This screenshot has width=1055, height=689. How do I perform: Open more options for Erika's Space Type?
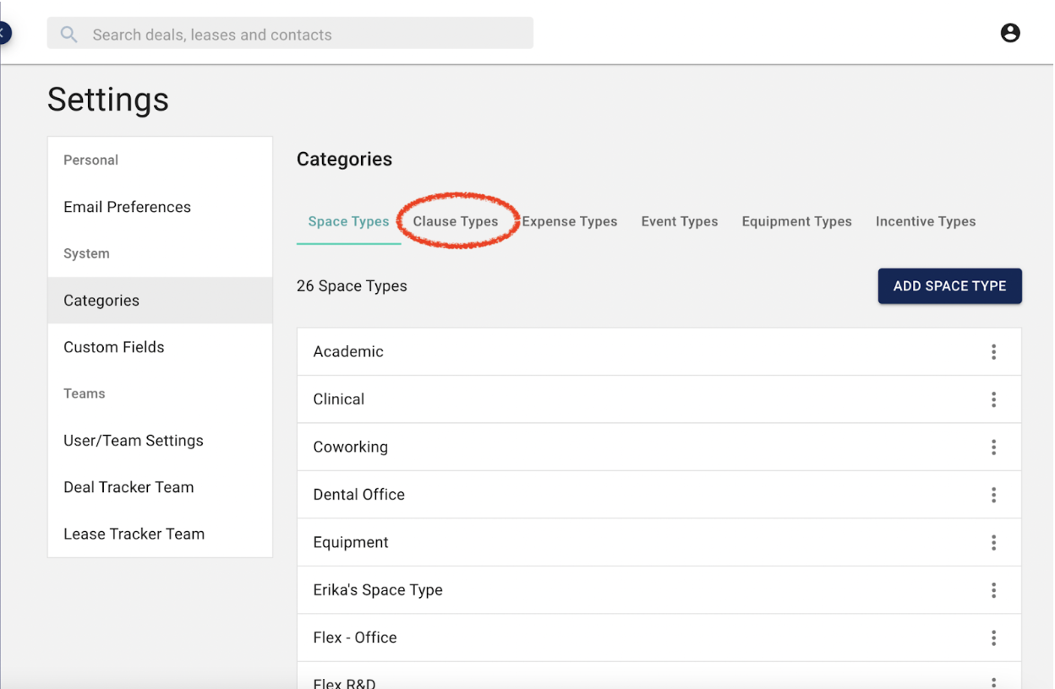[x=993, y=590]
